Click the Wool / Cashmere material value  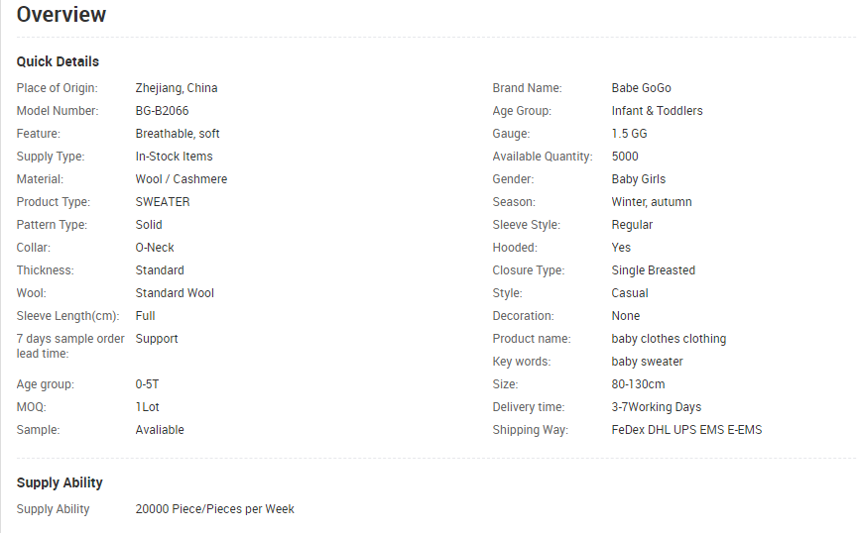(x=181, y=179)
